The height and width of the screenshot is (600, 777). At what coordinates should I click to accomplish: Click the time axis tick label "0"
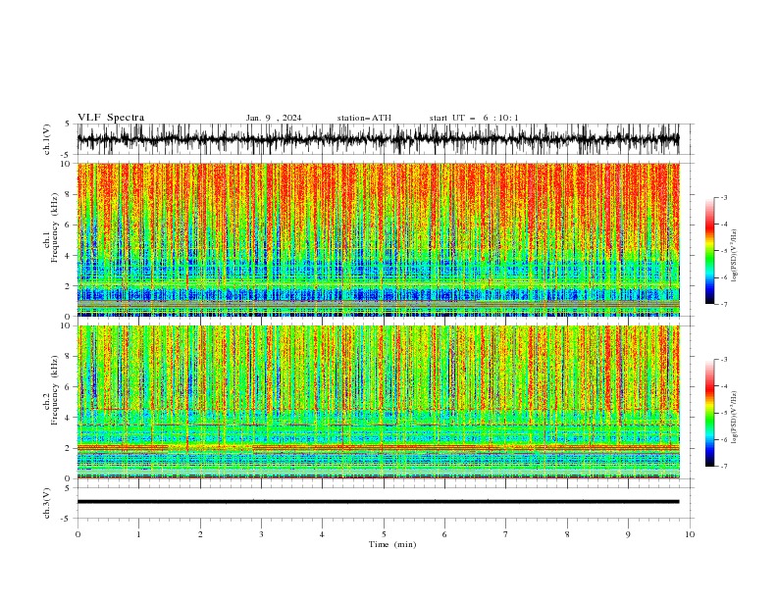(x=78, y=534)
